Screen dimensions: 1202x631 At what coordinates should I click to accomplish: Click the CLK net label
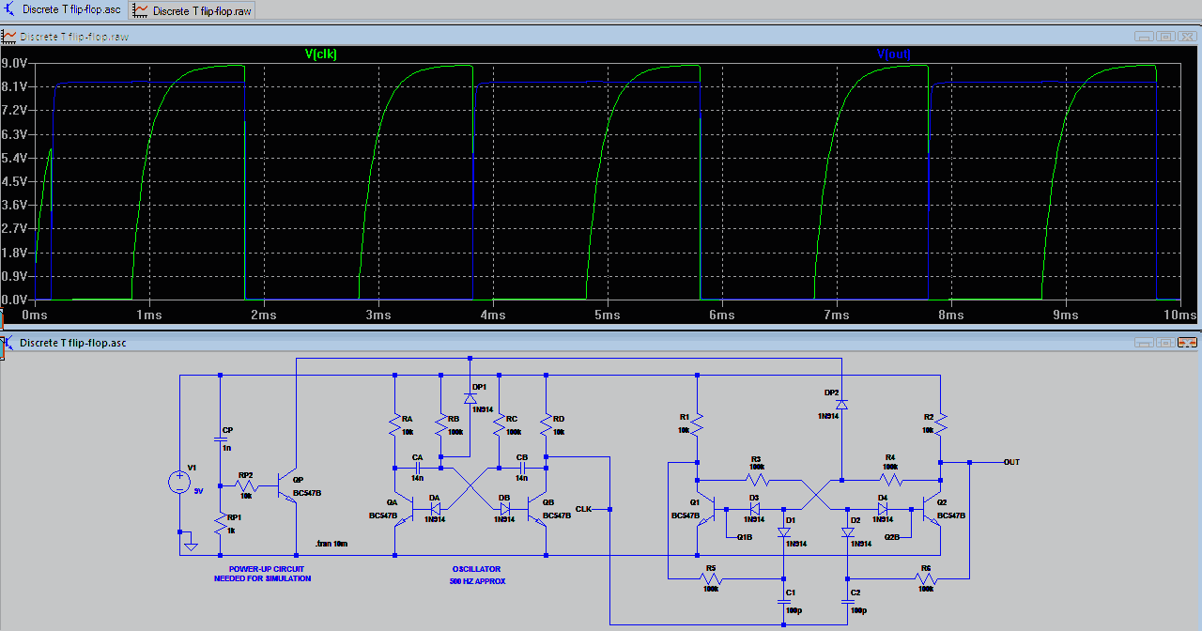tap(583, 509)
